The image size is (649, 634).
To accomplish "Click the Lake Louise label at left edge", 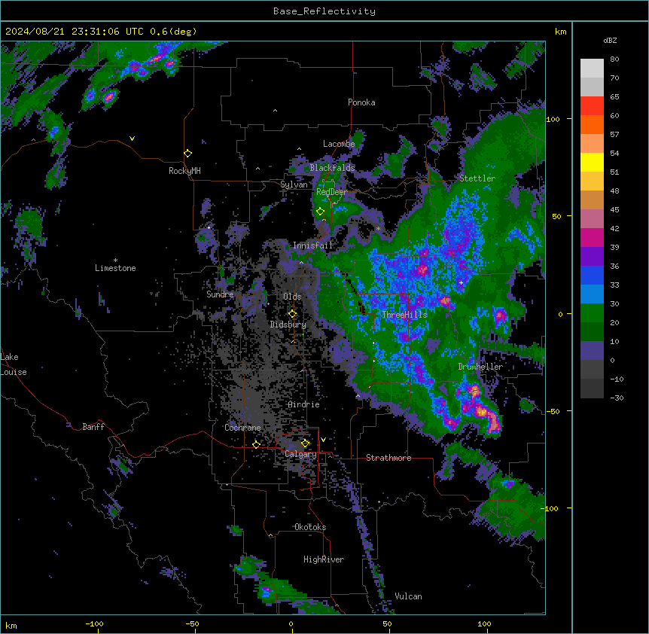I will click(x=14, y=364).
